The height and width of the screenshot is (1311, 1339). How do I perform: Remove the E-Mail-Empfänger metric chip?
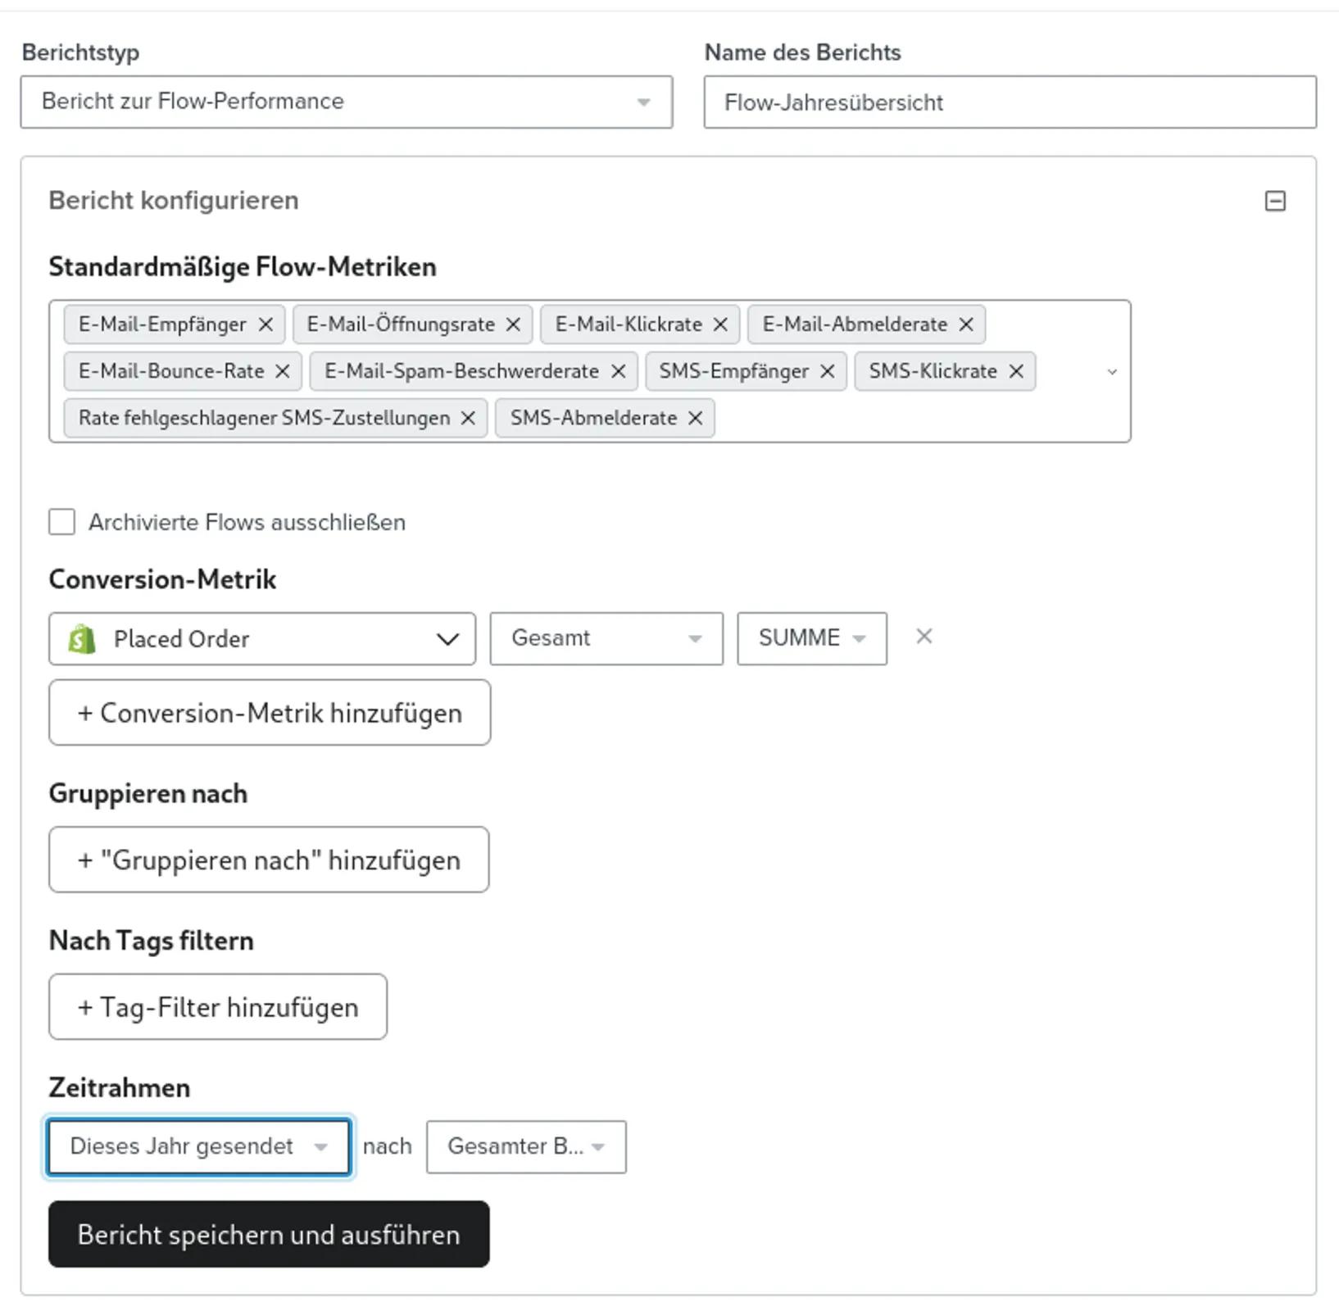point(266,324)
